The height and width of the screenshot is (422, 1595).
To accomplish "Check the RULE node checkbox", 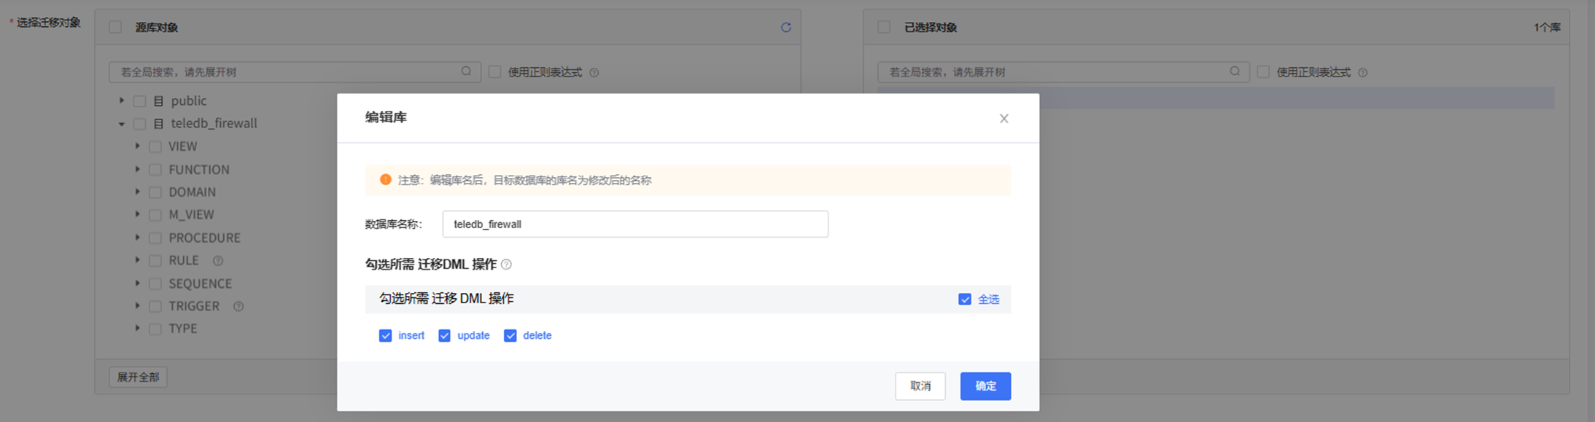I will pos(155,261).
